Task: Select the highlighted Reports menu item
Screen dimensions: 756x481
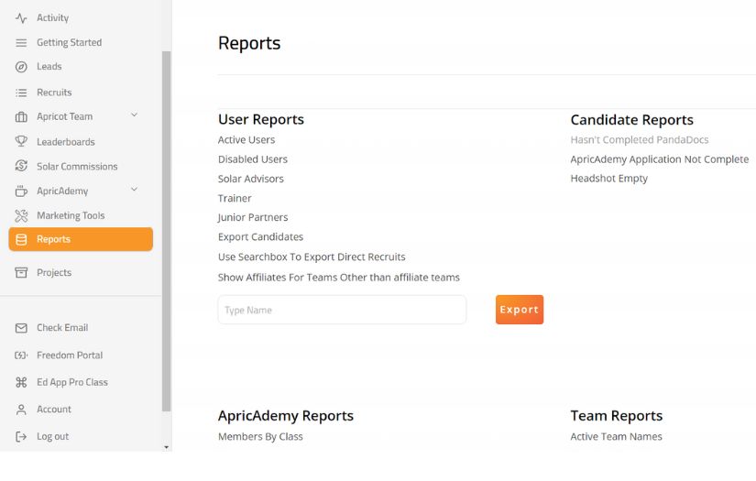Action: pyautogui.click(x=81, y=239)
